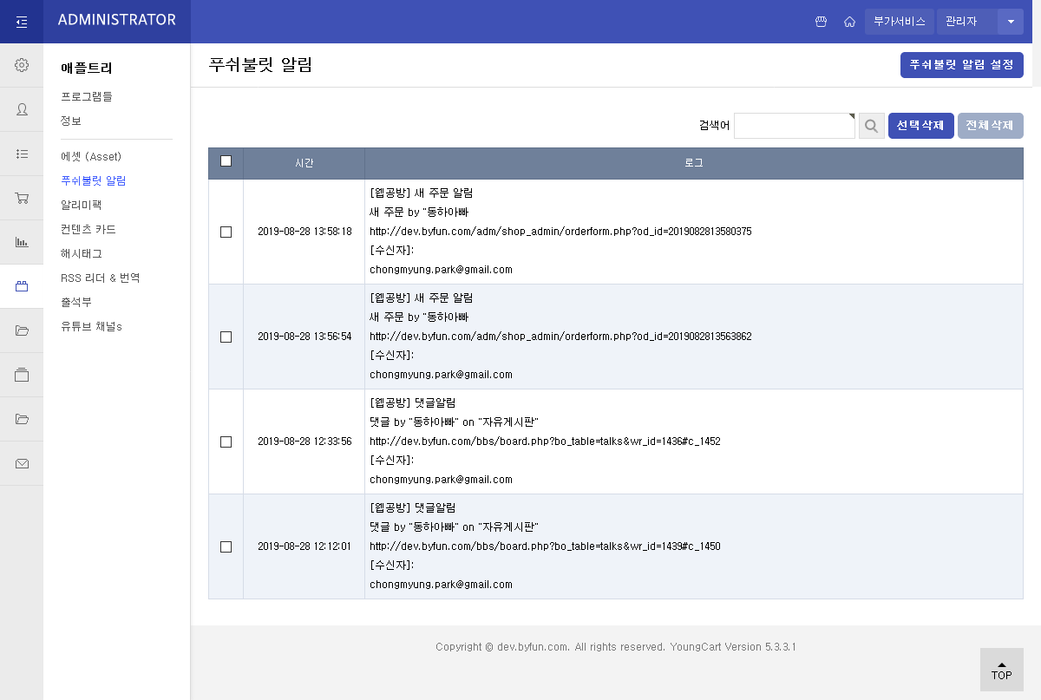Image resolution: width=1041 pixels, height=700 pixels.
Task: Open the settings gear in the sidebar
Action: point(22,64)
